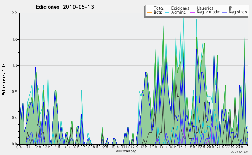252x155 pixels.
Task: Click the Admins. legend label
Action: (179, 12)
